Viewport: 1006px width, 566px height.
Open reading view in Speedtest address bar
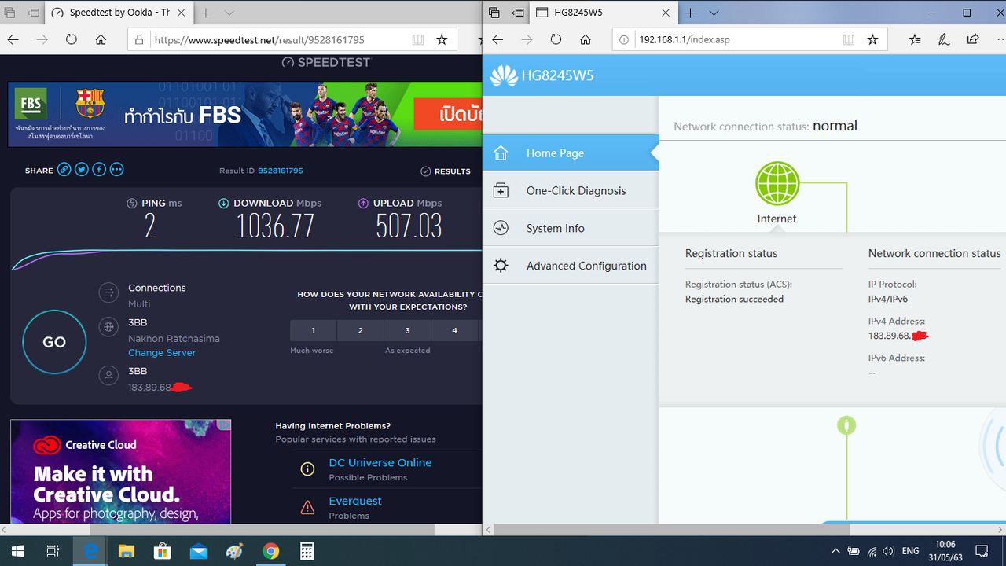417,39
